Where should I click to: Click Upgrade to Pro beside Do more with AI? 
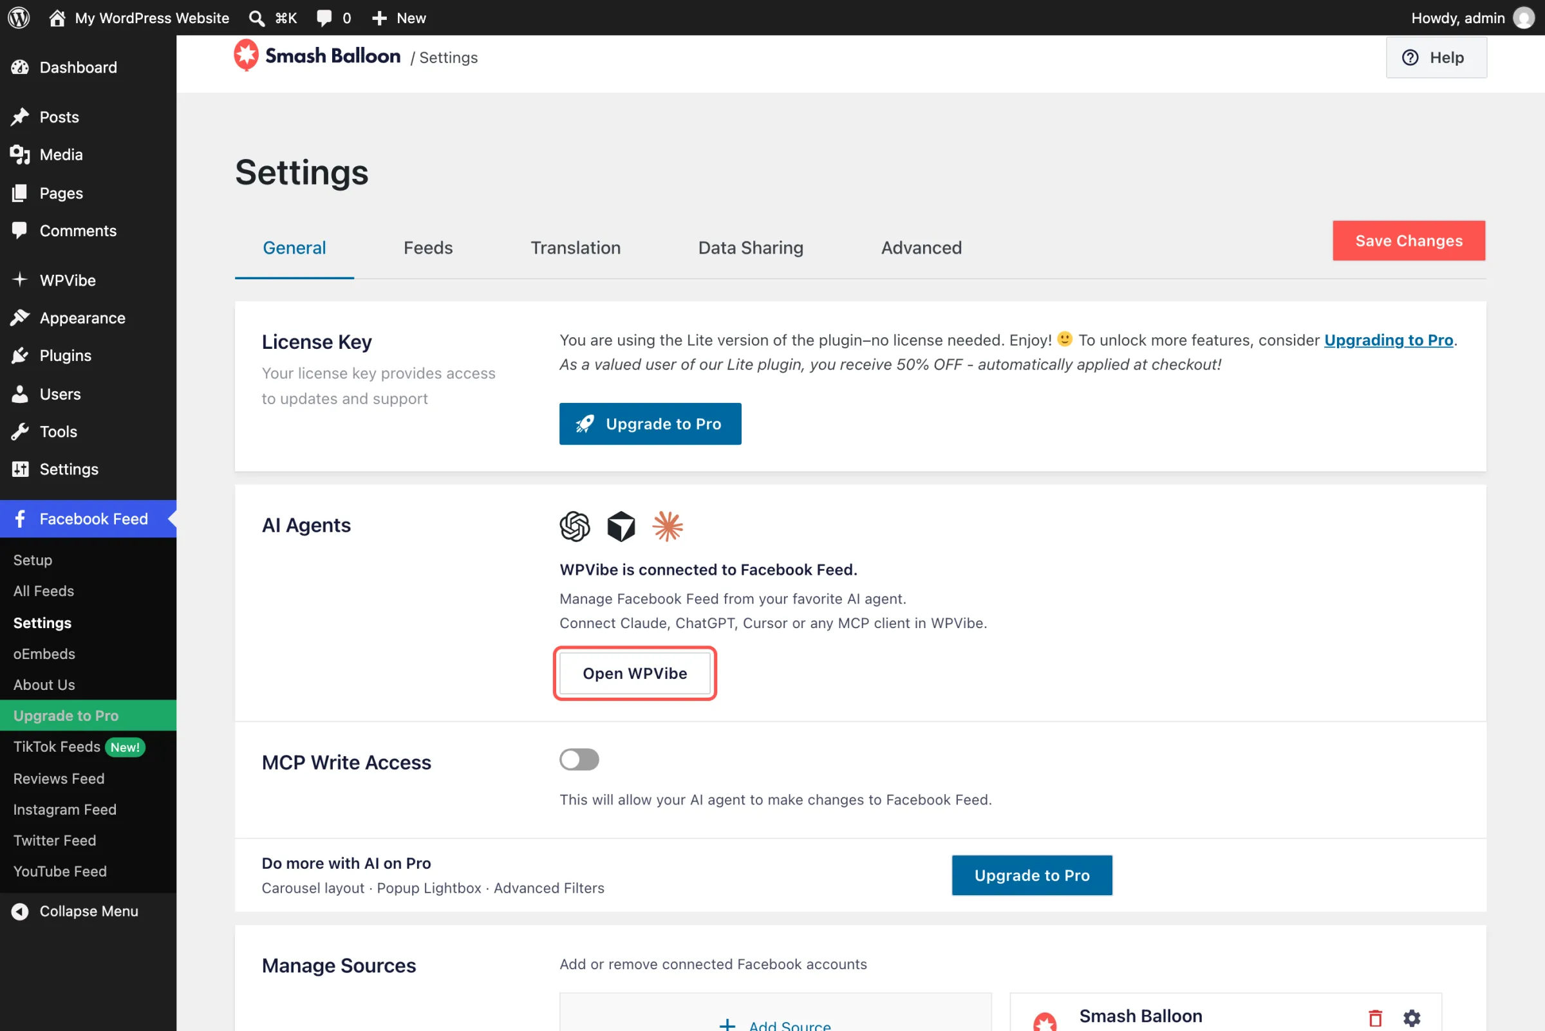[1031, 875]
